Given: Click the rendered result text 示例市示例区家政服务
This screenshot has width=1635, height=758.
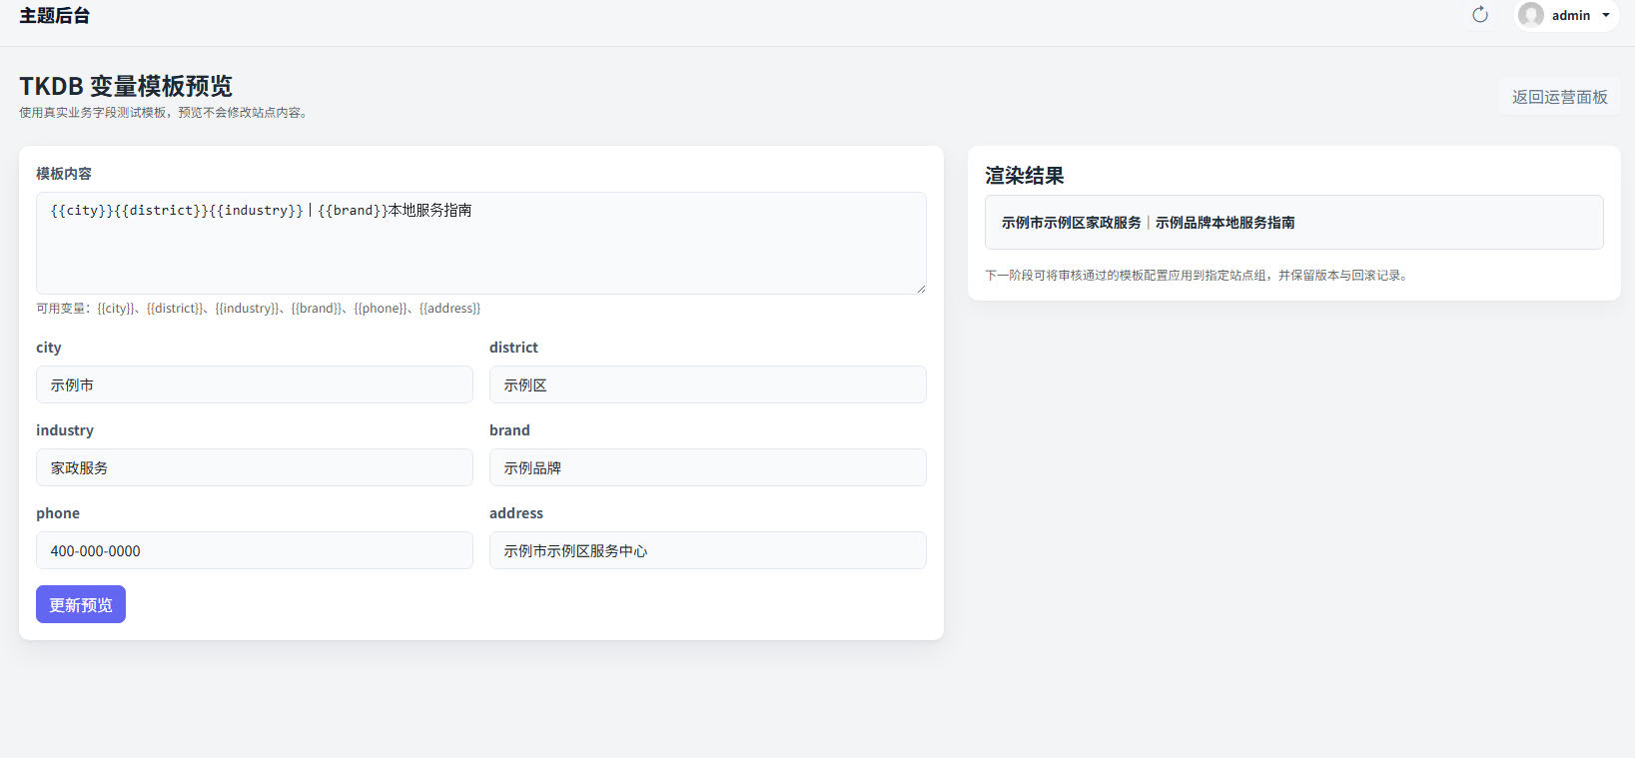Looking at the screenshot, I should [1071, 223].
